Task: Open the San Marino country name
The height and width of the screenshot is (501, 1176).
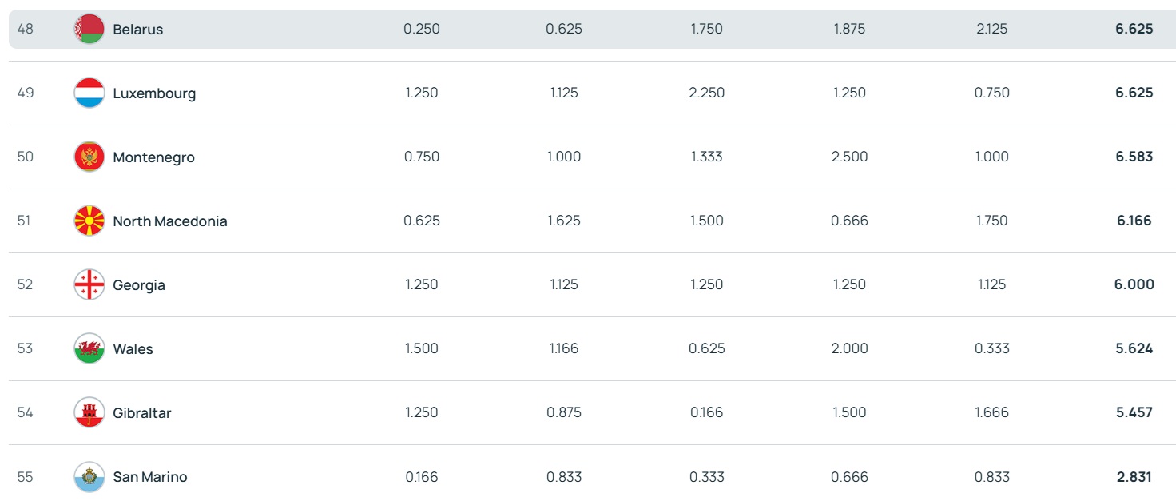Action: 150,477
